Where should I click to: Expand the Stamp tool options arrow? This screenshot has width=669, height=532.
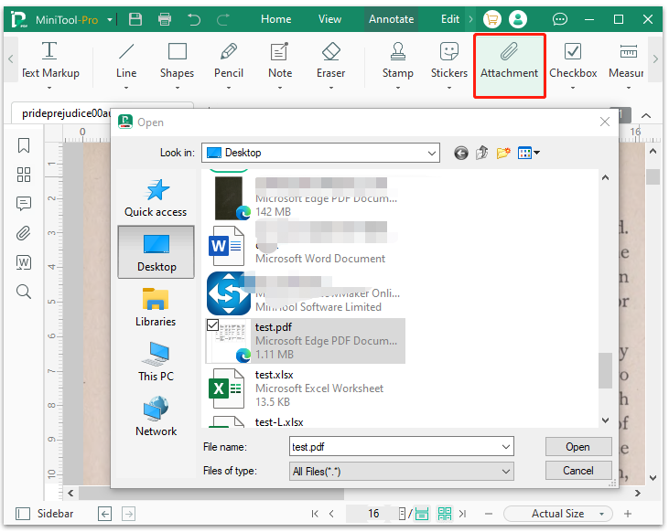point(397,88)
